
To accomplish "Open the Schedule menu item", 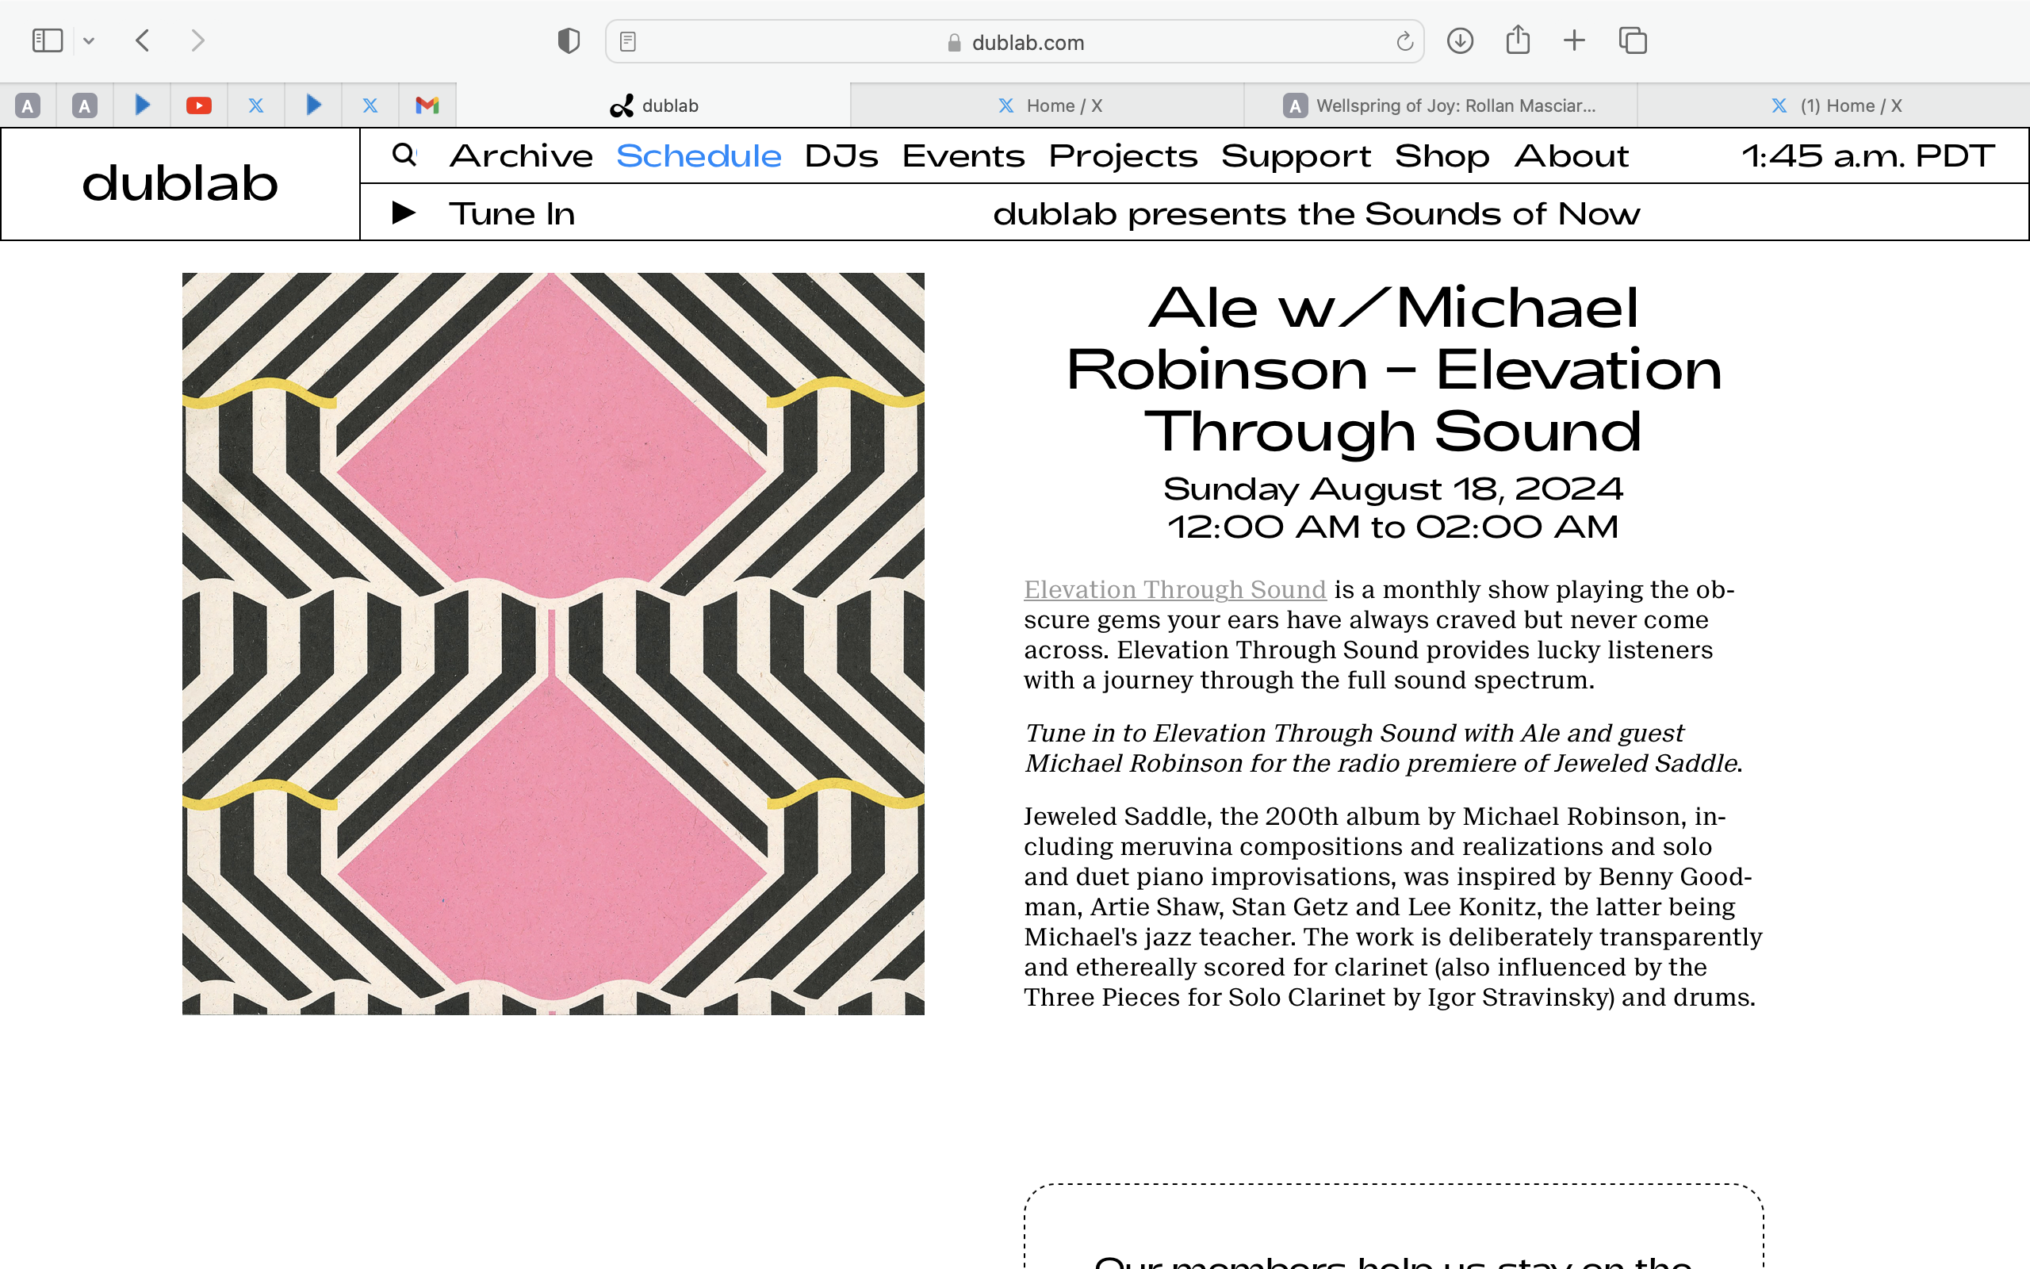I will click(x=699, y=156).
